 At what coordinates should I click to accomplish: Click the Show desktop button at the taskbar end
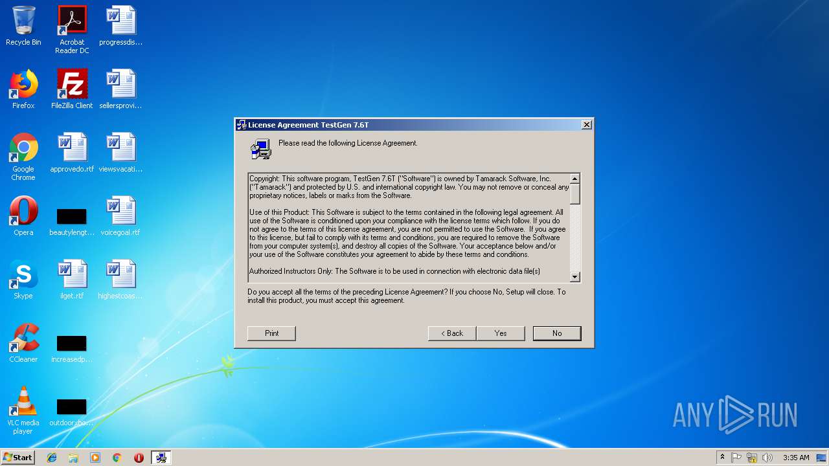click(x=823, y=458)
